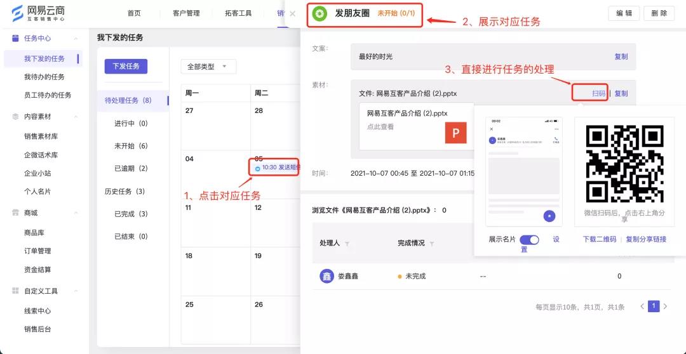The width and height of the screenshot is (686, 354).
Task: Click the 内容素材 layers icon
Action: (x=15, y=117)
